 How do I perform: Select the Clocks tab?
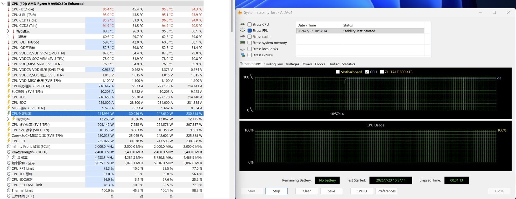[x=320, y=64]
